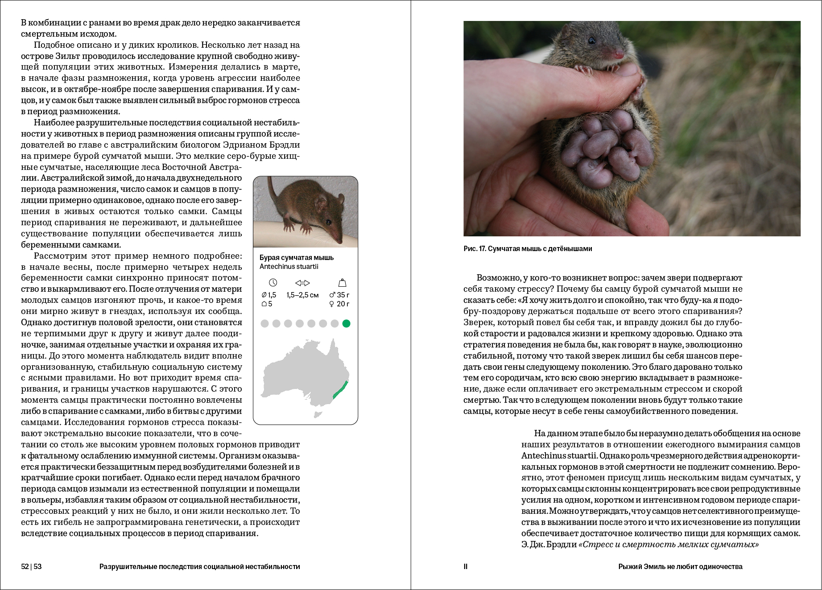
Task: Click the clock lifespan icon in species card
Action: click(273, 283)
